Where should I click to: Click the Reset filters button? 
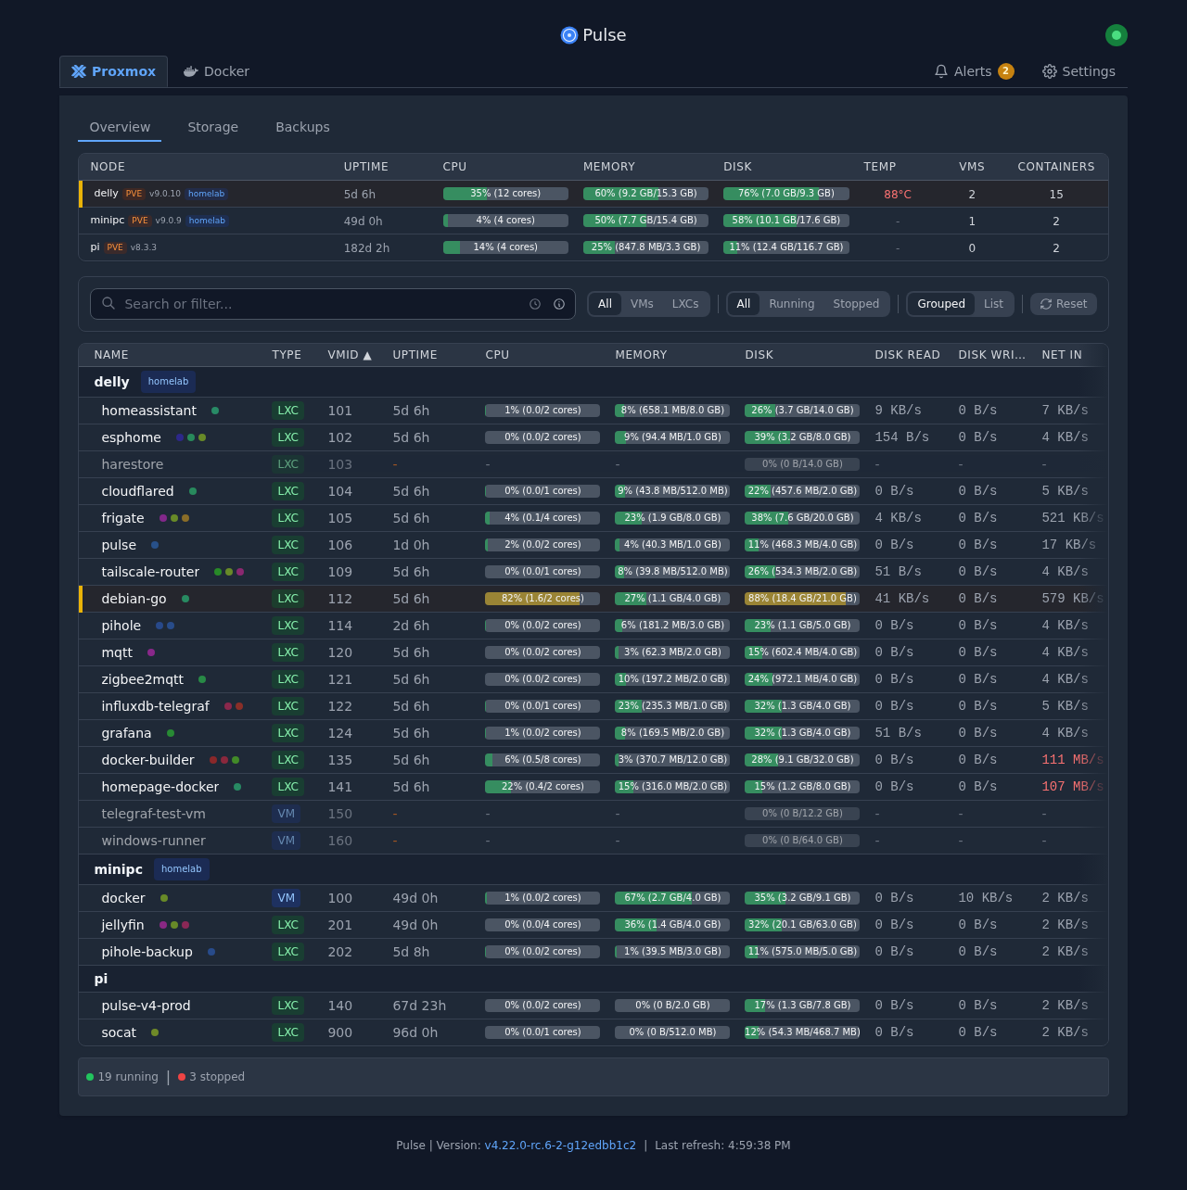[1064, 304]
